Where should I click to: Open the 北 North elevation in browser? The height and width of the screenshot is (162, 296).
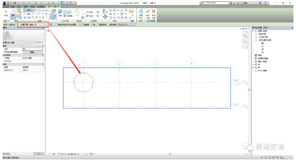click(262, 46)
